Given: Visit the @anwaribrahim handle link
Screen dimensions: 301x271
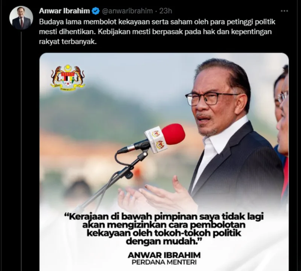Looking at the screenshot, I should click(x=127, y=11).
